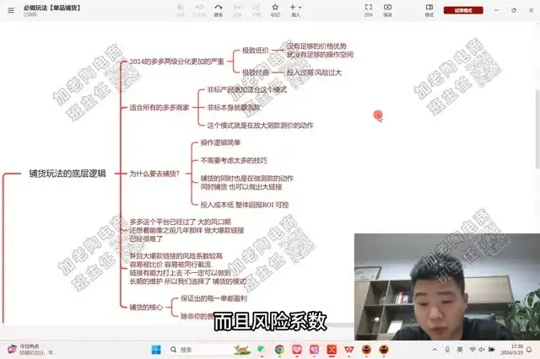Click the 极致低价 subtopic

(x=256, y=51)
